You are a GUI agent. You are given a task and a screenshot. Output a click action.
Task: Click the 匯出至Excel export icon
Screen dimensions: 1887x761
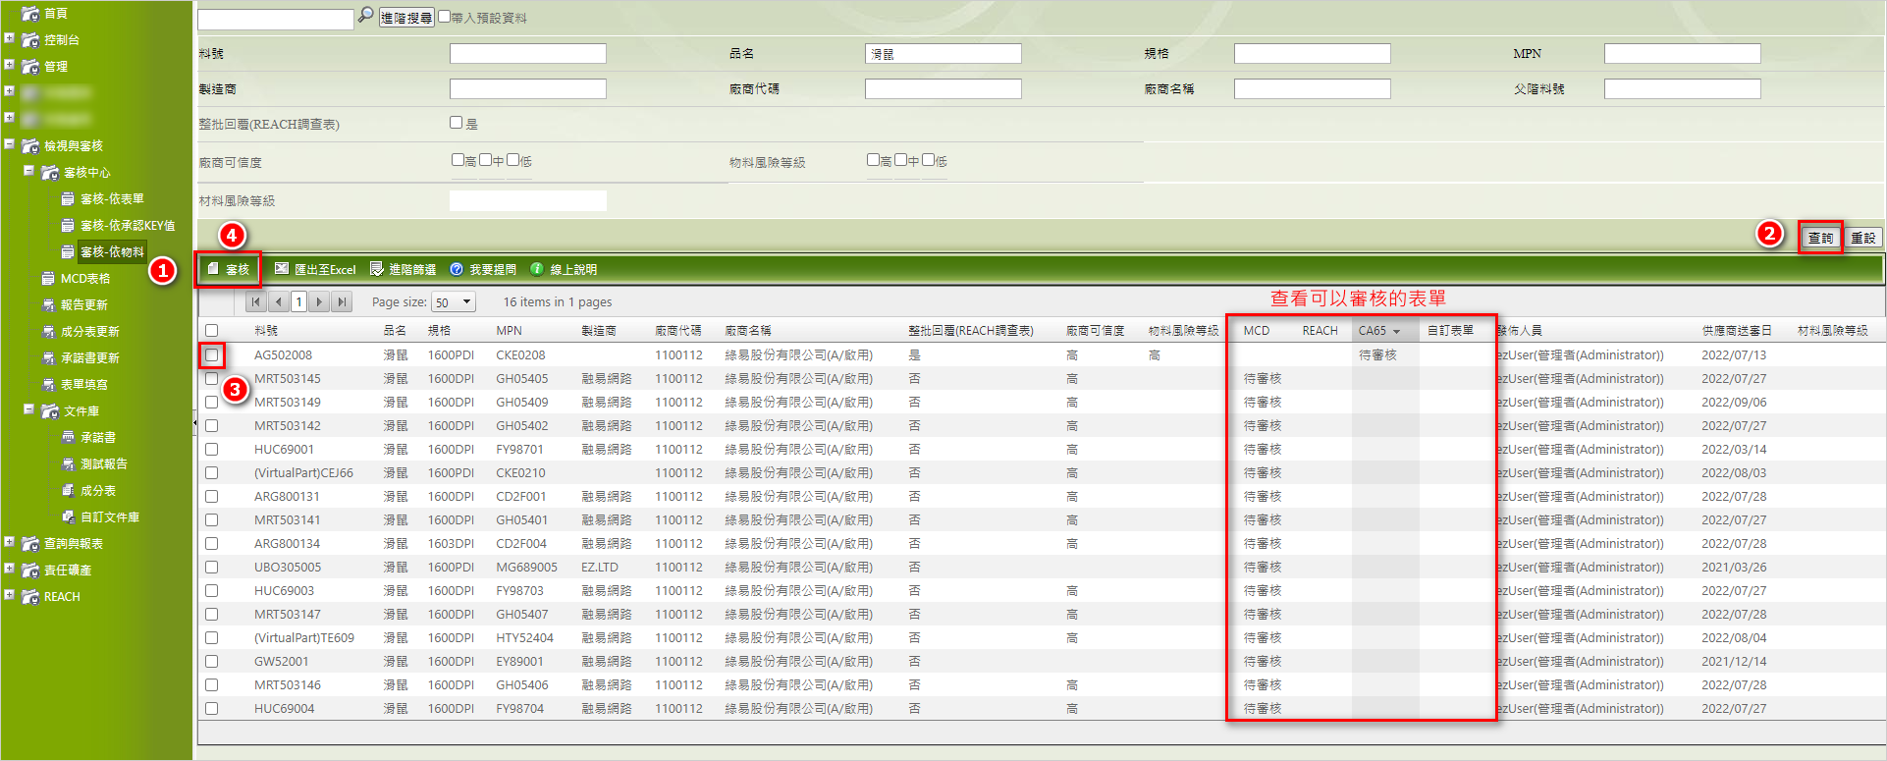pyautogui.click(x=282, y=269)
